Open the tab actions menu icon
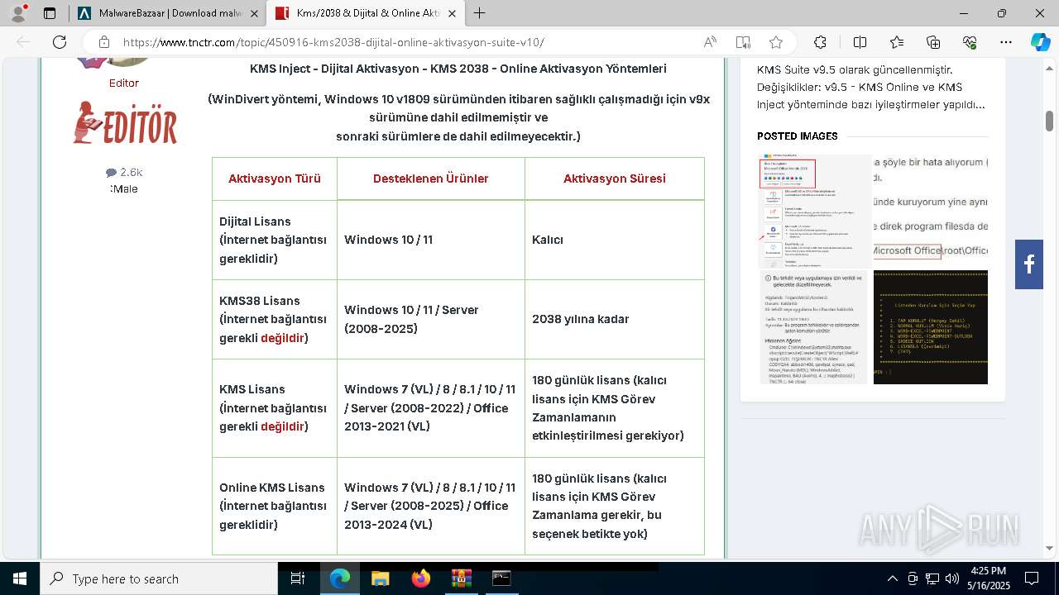Viewport: 1059px width, 595px height. point(50,13)
